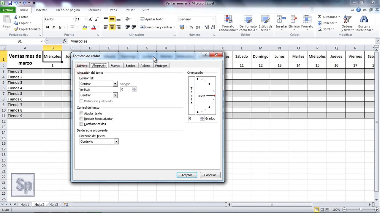This screenshot has width=380, height=213.
Task: Check the Combinar celdas checkbox
Action: (x=81, y=124)
